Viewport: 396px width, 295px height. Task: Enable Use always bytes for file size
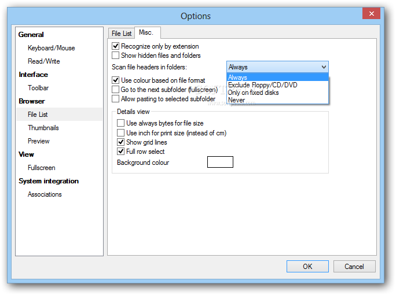tap(121, 123)
